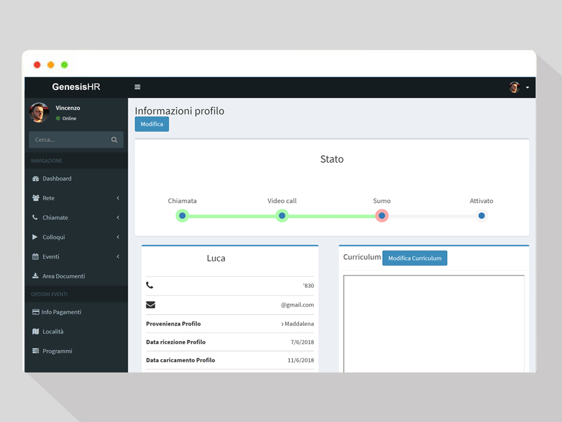Click the phone icon in Luca's profile

tap(149, 285)
